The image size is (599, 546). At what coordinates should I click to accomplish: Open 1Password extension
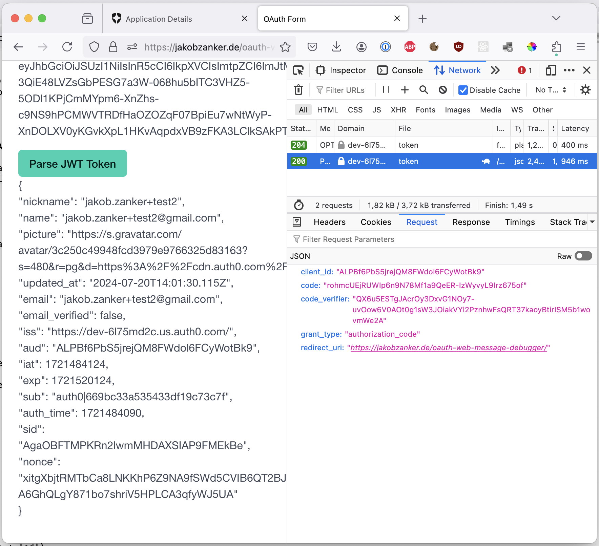(386, 47)
